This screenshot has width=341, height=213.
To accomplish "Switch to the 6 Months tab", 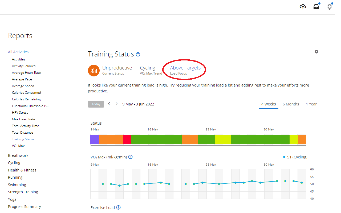I will (x=291, y=104).
